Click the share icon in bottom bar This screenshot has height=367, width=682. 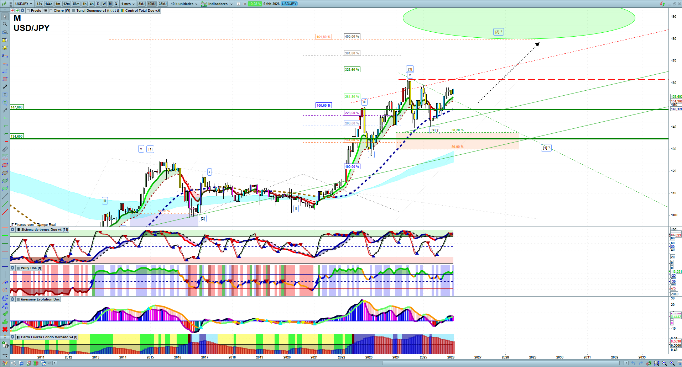(14, 363)
